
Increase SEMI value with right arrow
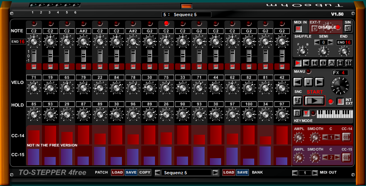(x=330, y=42)
